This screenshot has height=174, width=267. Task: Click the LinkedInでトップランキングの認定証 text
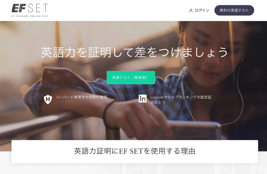(x=181, y=97)
